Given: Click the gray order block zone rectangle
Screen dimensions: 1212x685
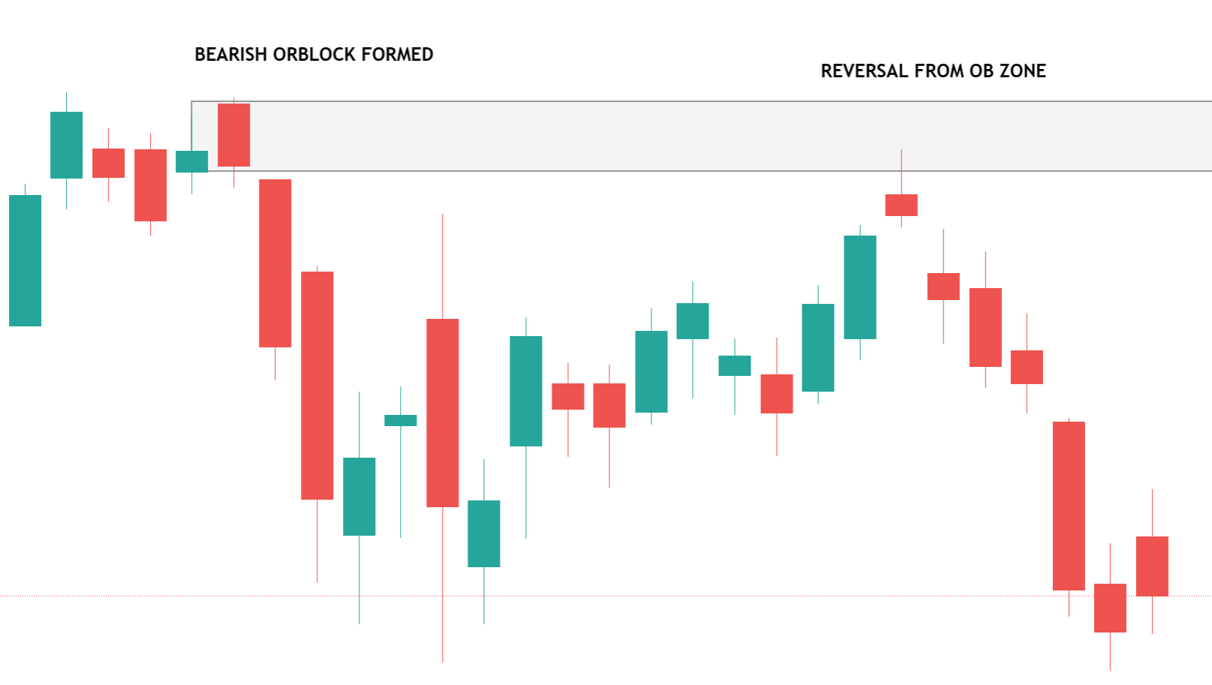Looking at the screenshot, I should click(x=702, y=136).
